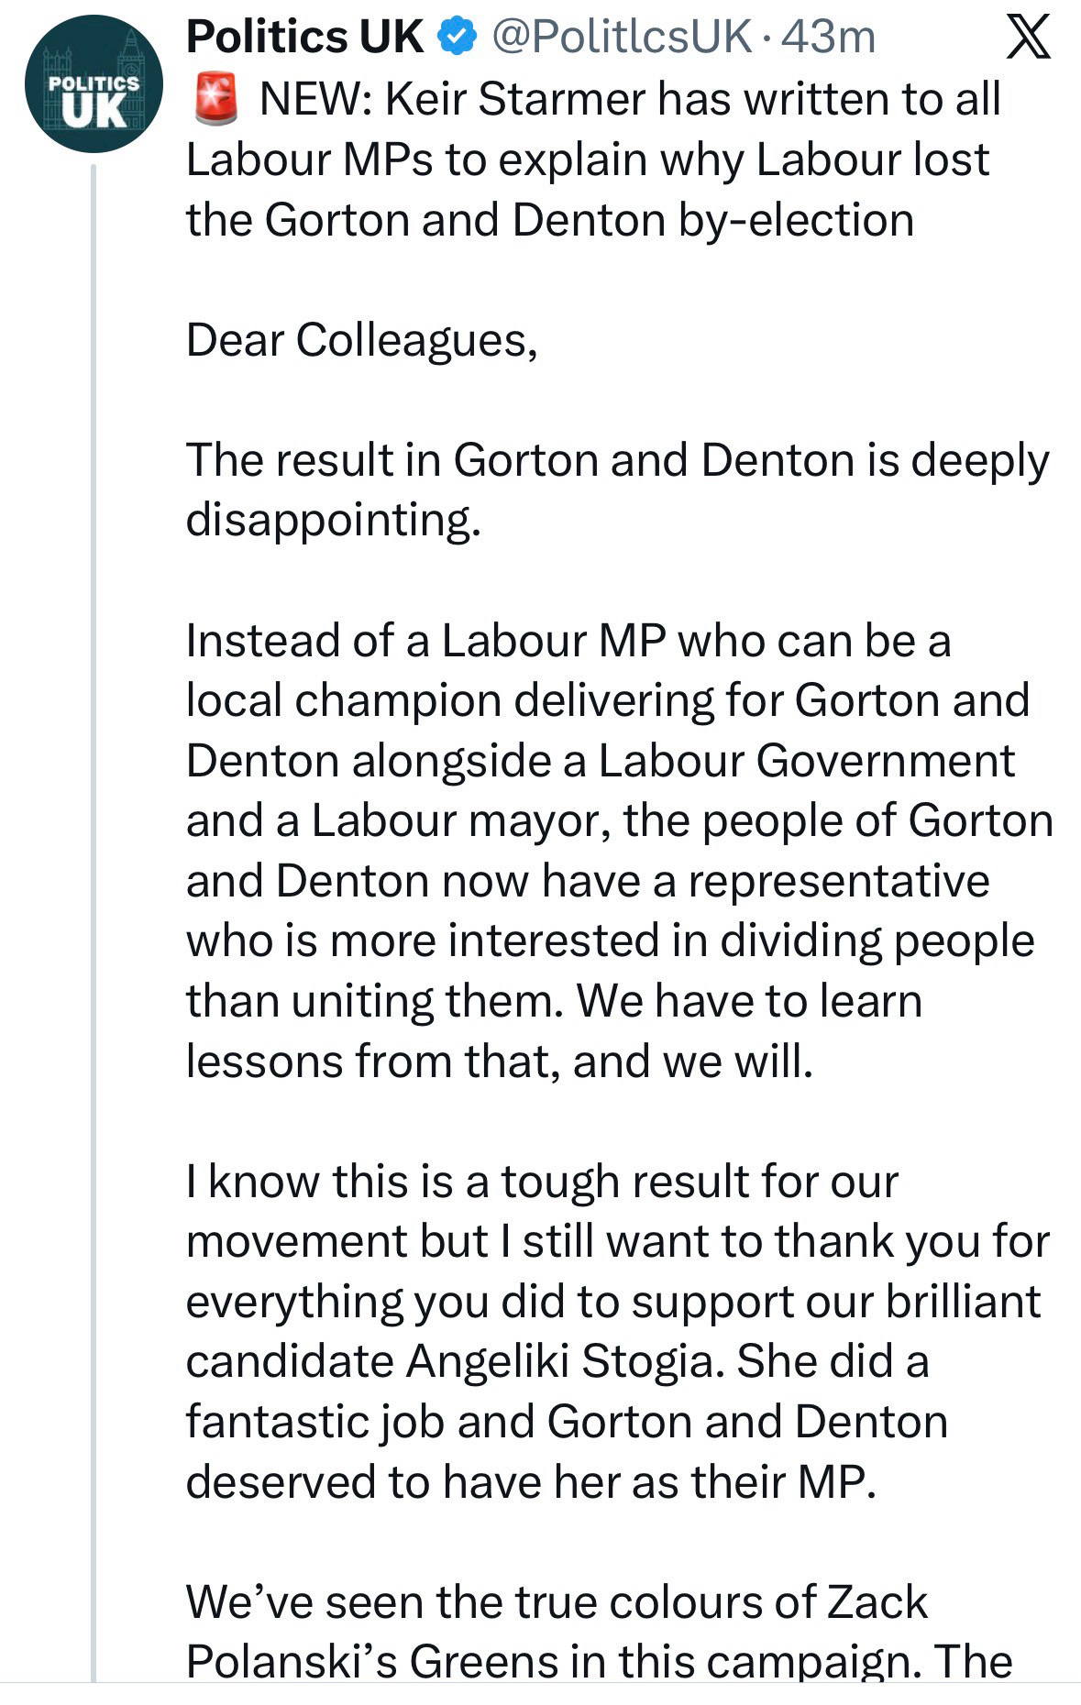Click the 'Gorton and Denton by-election' line
The height and width of the screenshot is (1705, 1081).
(x=550, y=220)
